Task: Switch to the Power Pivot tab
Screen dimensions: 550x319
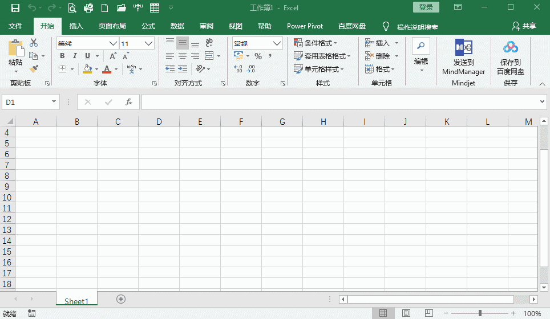Action: (x=305, y=26)
